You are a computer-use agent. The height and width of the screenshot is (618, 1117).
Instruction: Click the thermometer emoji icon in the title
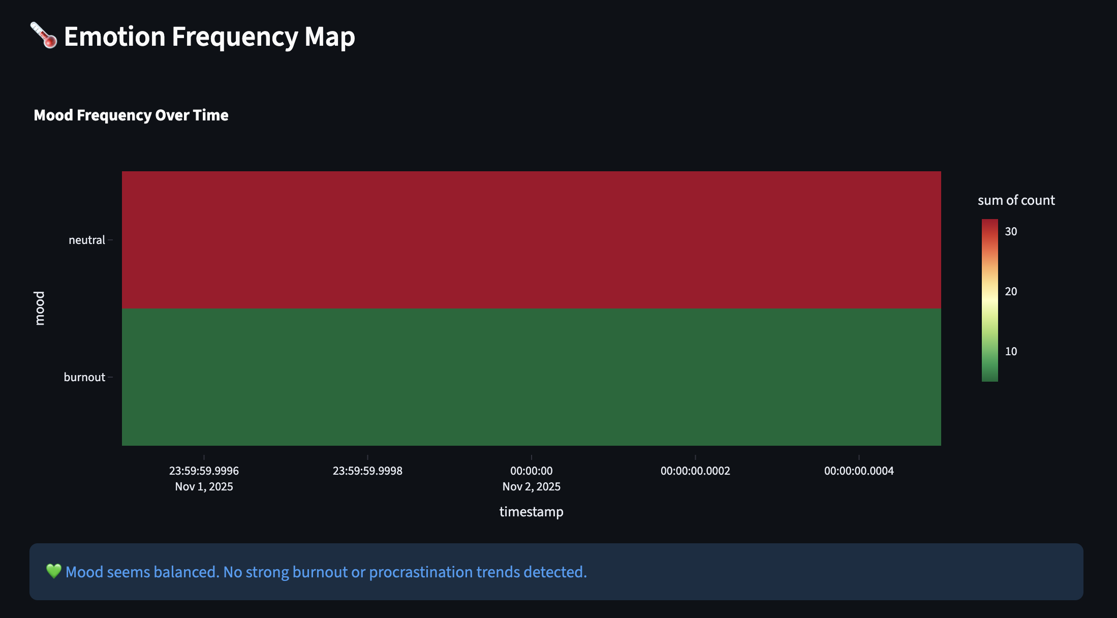tap(44, 36)
